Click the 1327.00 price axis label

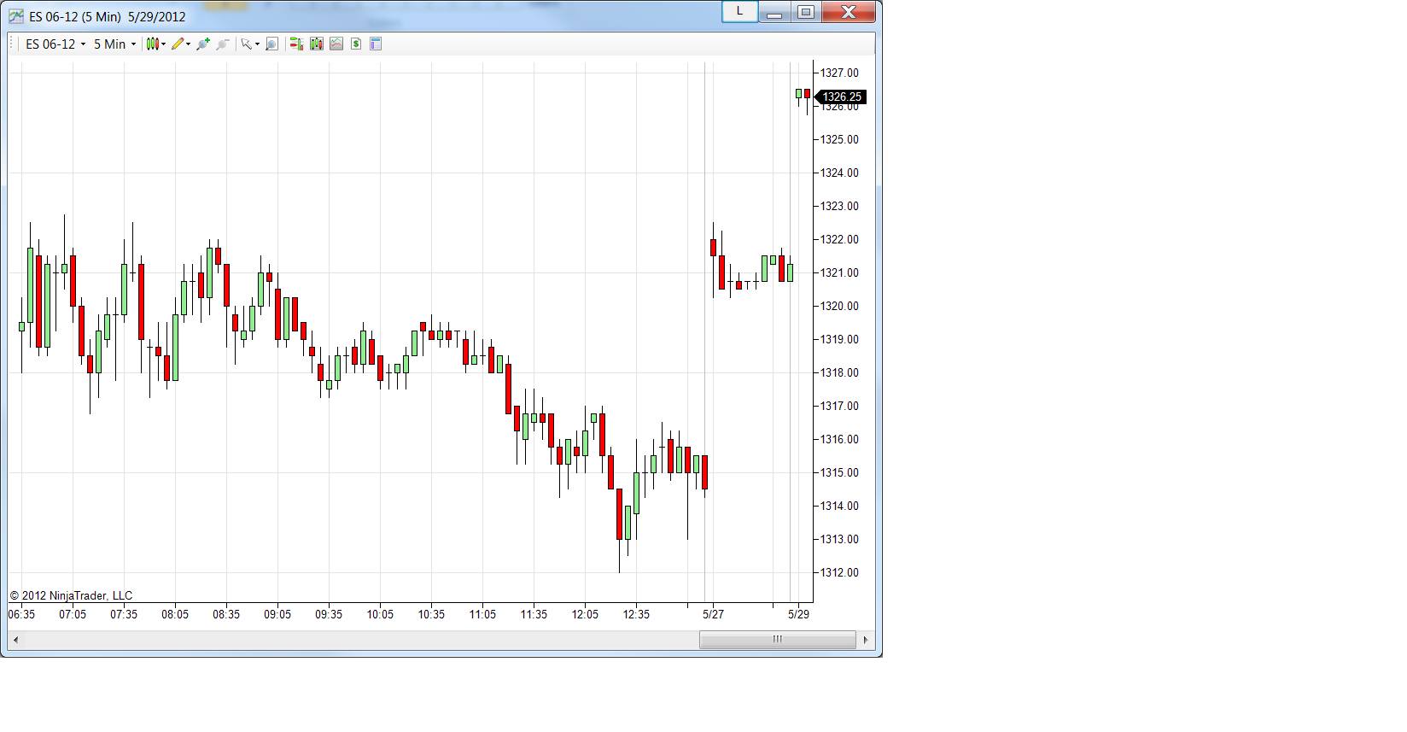(x=839, y=73)
